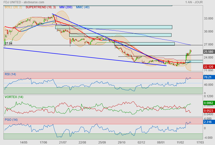
Task: Click the 27.000 price axis label
Action: point(208,44)
